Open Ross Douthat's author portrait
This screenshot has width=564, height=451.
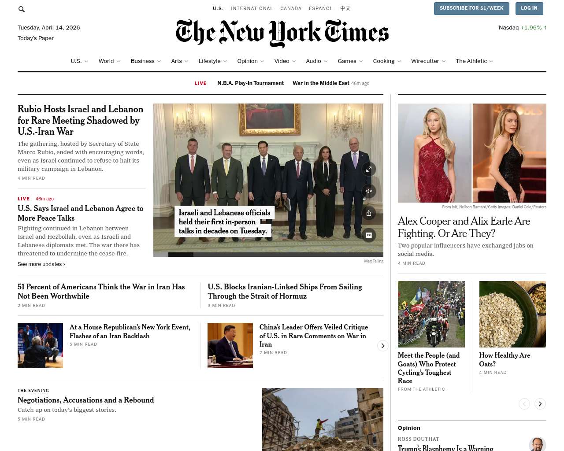(537, 444)
